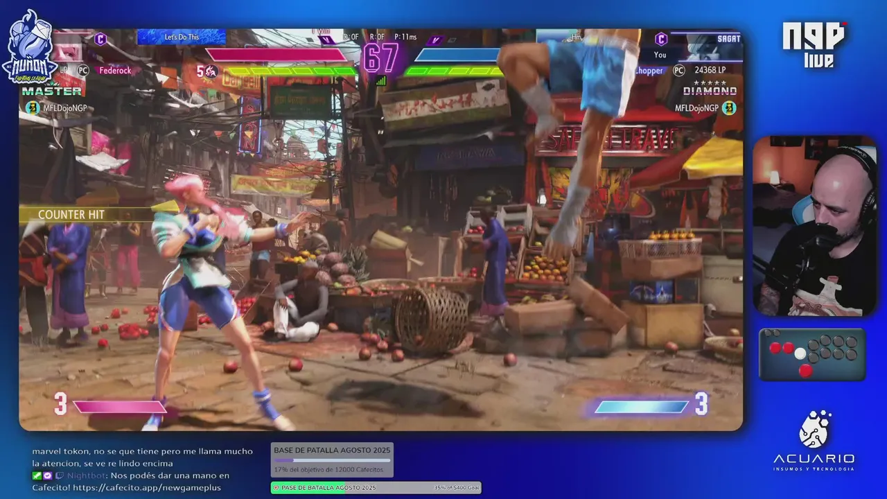Click the P:11ms ping indicator
Viewport: 887px width, 499px height.
[x=405, y=37]
